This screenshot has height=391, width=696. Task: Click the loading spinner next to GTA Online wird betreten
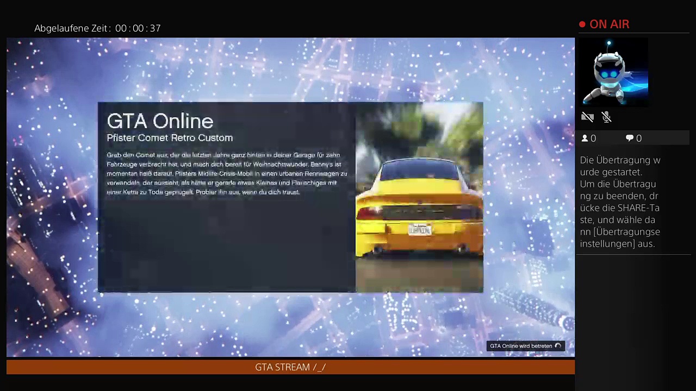pos(558,346)
